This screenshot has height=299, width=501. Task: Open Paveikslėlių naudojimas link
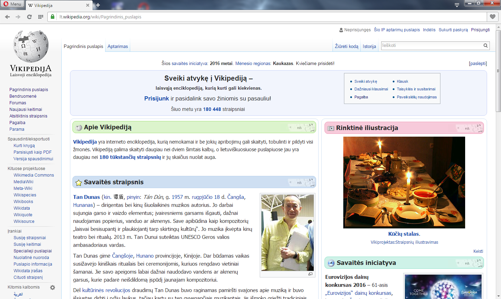click(417, 97)
